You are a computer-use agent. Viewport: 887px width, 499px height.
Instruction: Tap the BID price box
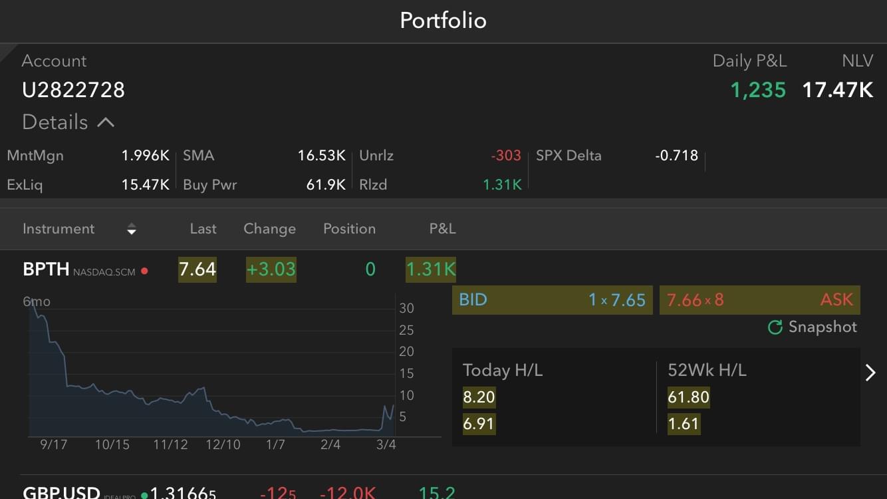[552, 300]
